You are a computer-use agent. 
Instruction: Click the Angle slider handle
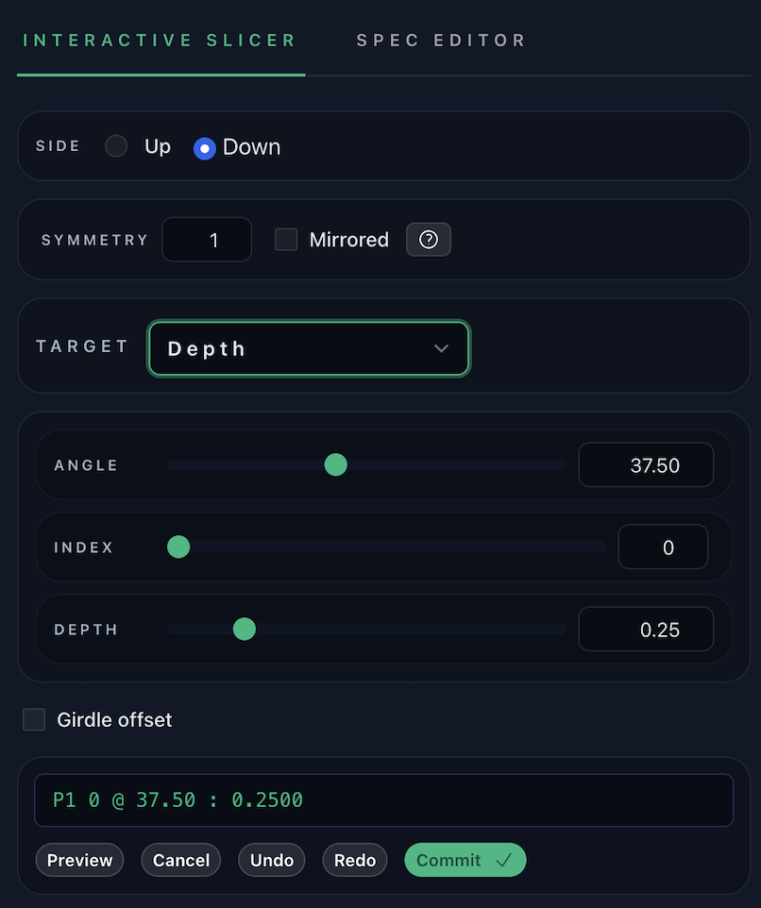pos(335,464)
